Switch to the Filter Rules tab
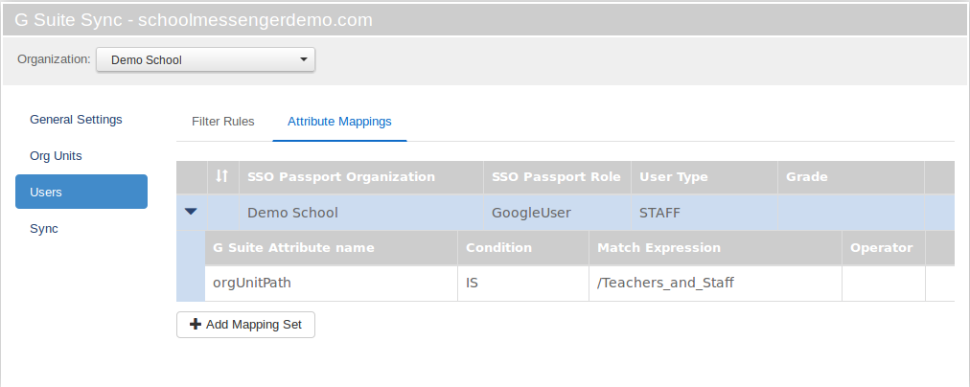The image size is (970, 387). [x=222, y=121]
